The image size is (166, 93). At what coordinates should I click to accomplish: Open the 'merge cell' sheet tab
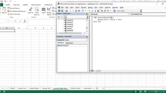coord(46,88)
